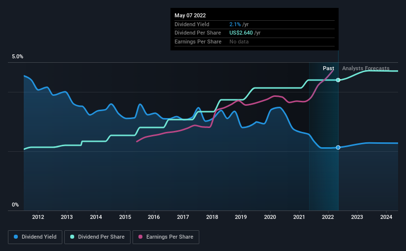
Task: Click the 2016 x-axis label
Action: pos(154,217)
